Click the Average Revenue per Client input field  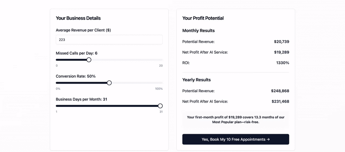pos(109,40)
